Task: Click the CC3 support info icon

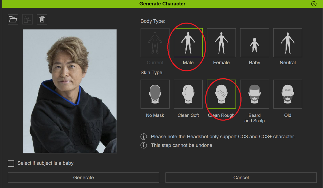Action: (143, 137)
